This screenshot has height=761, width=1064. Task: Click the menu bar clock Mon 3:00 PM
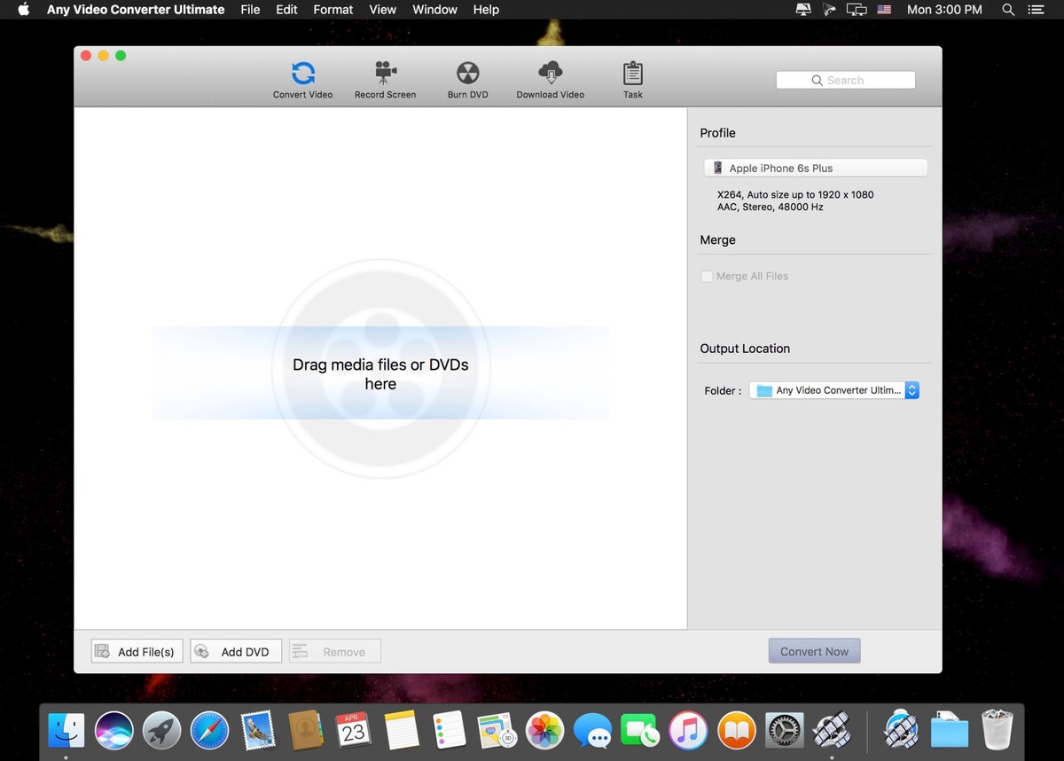click(944, 10)
